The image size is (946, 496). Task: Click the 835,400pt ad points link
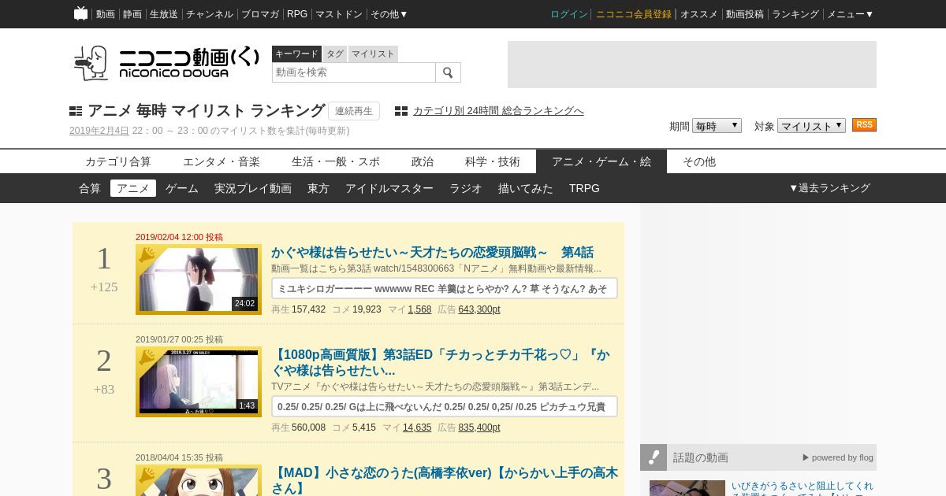[479, 428]
